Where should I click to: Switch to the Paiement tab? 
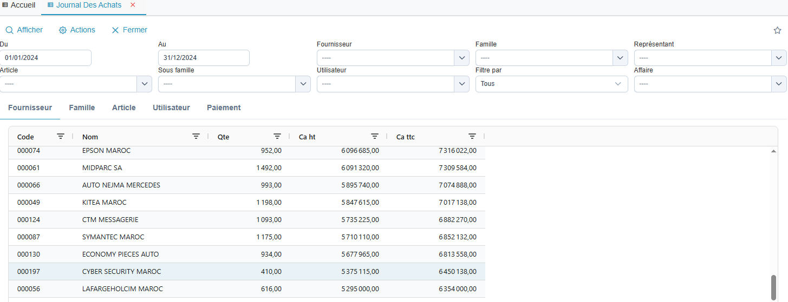tap(224, 108)
